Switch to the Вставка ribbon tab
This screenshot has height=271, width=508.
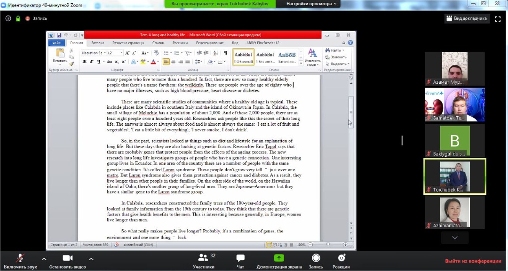98,43
